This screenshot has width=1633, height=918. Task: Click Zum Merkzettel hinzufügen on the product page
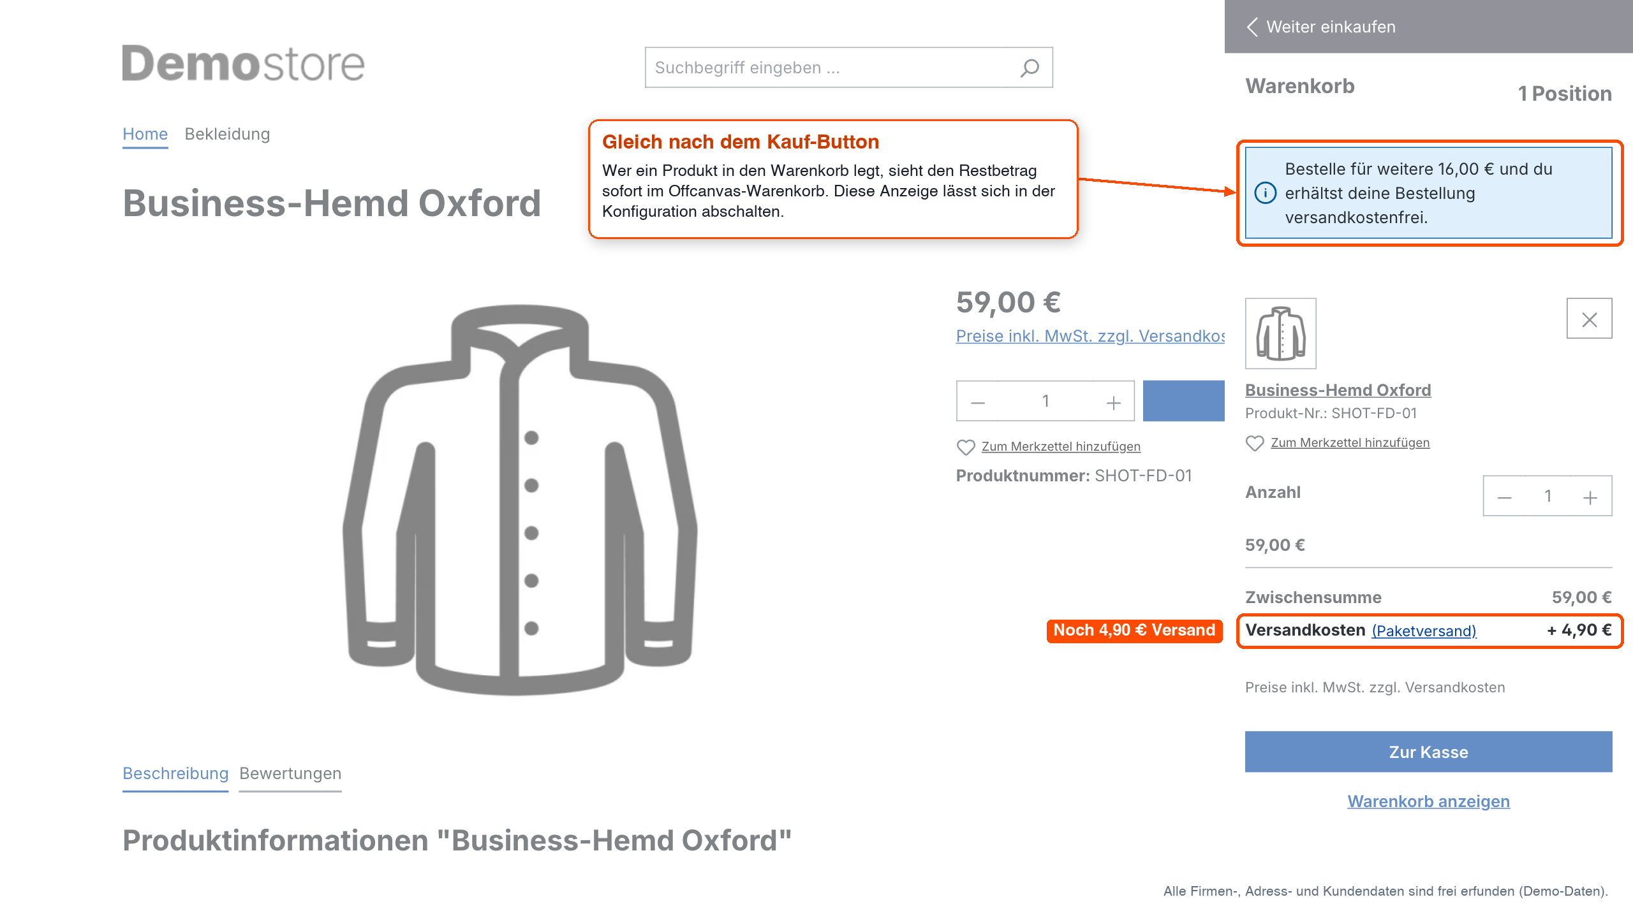coord(1061,447)
